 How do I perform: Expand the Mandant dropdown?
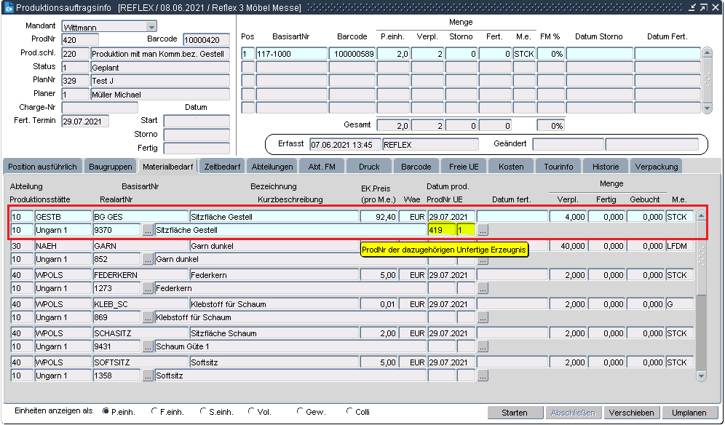[x=151, y=27]
